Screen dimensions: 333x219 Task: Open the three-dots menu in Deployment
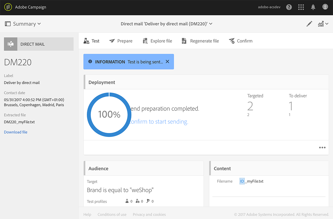[322, 148]
